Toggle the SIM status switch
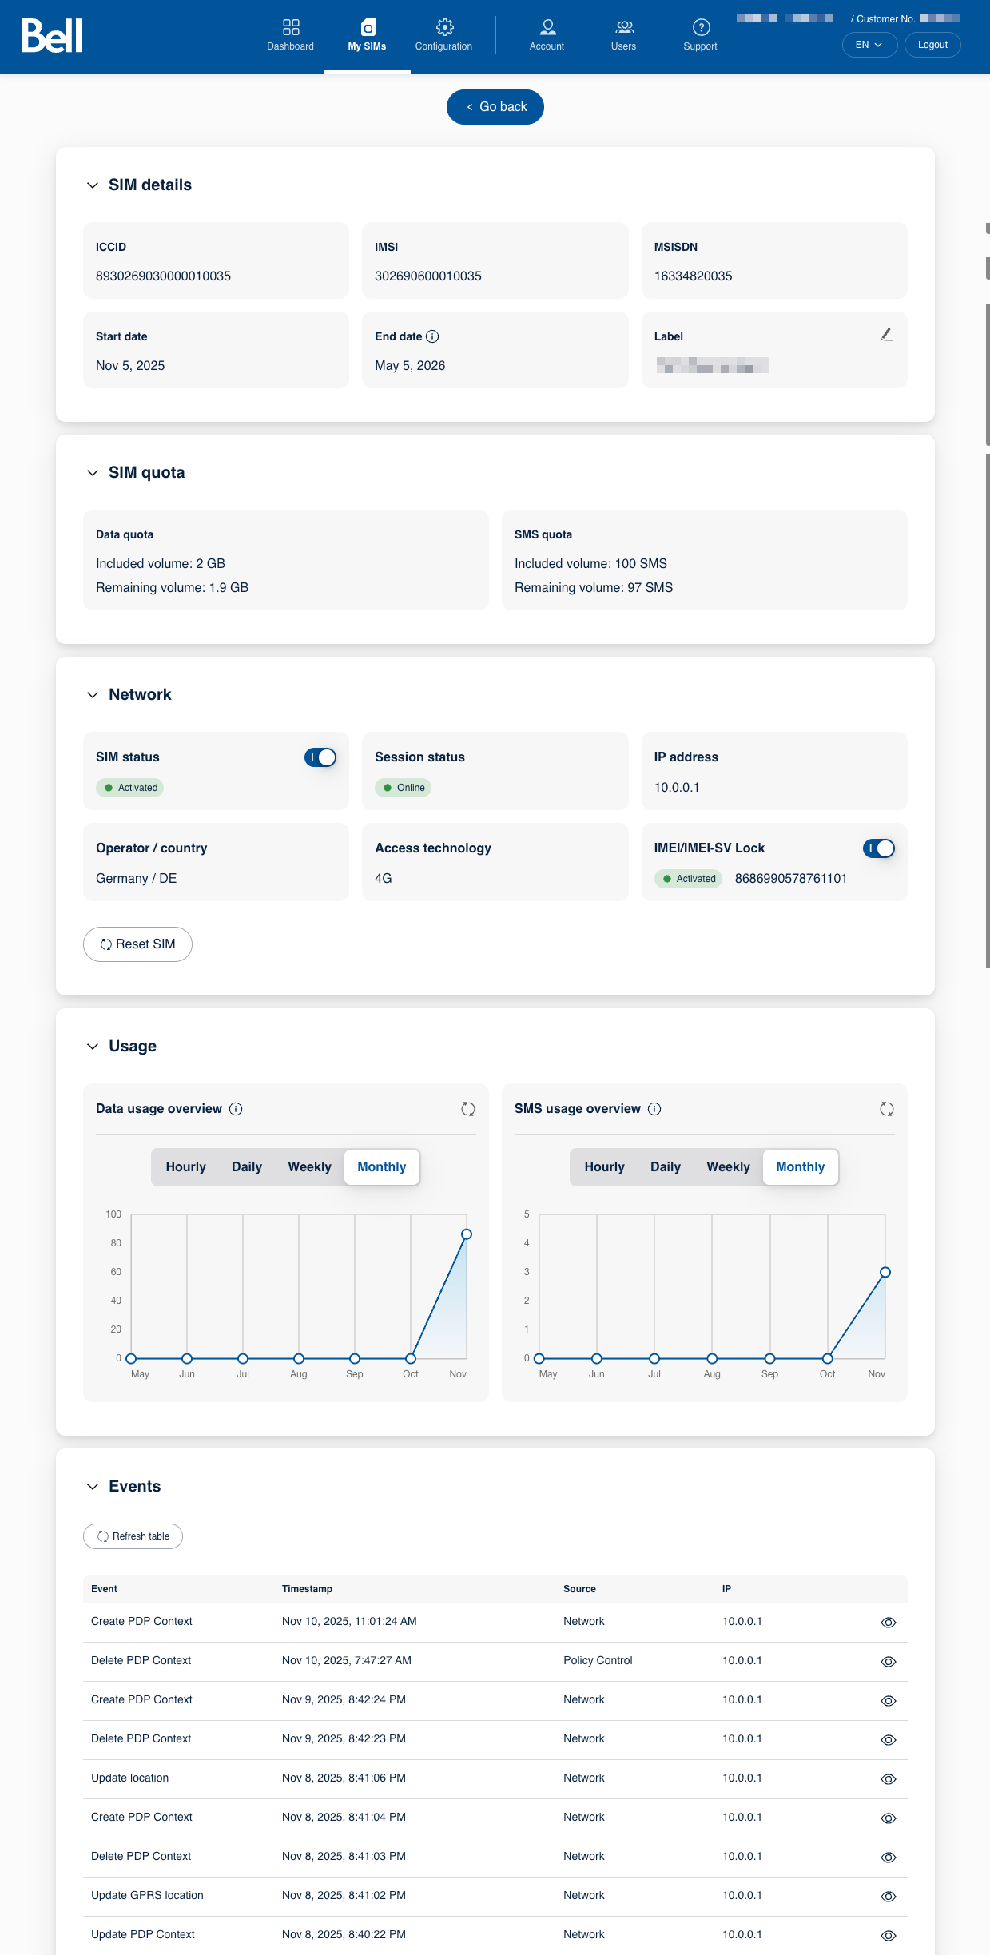 click(320, 757)
